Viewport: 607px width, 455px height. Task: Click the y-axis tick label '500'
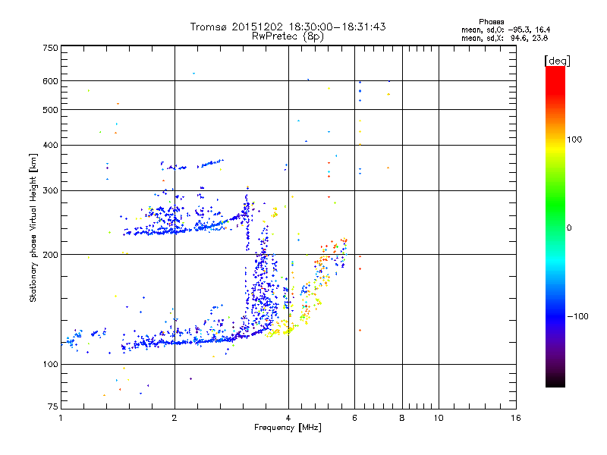[50, 110]
